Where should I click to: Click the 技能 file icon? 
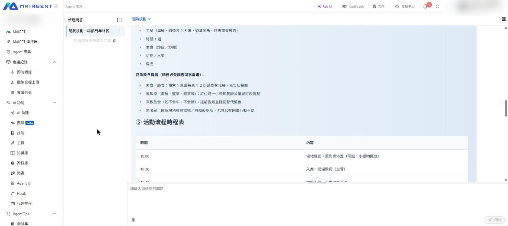click(x=13, y=133)
